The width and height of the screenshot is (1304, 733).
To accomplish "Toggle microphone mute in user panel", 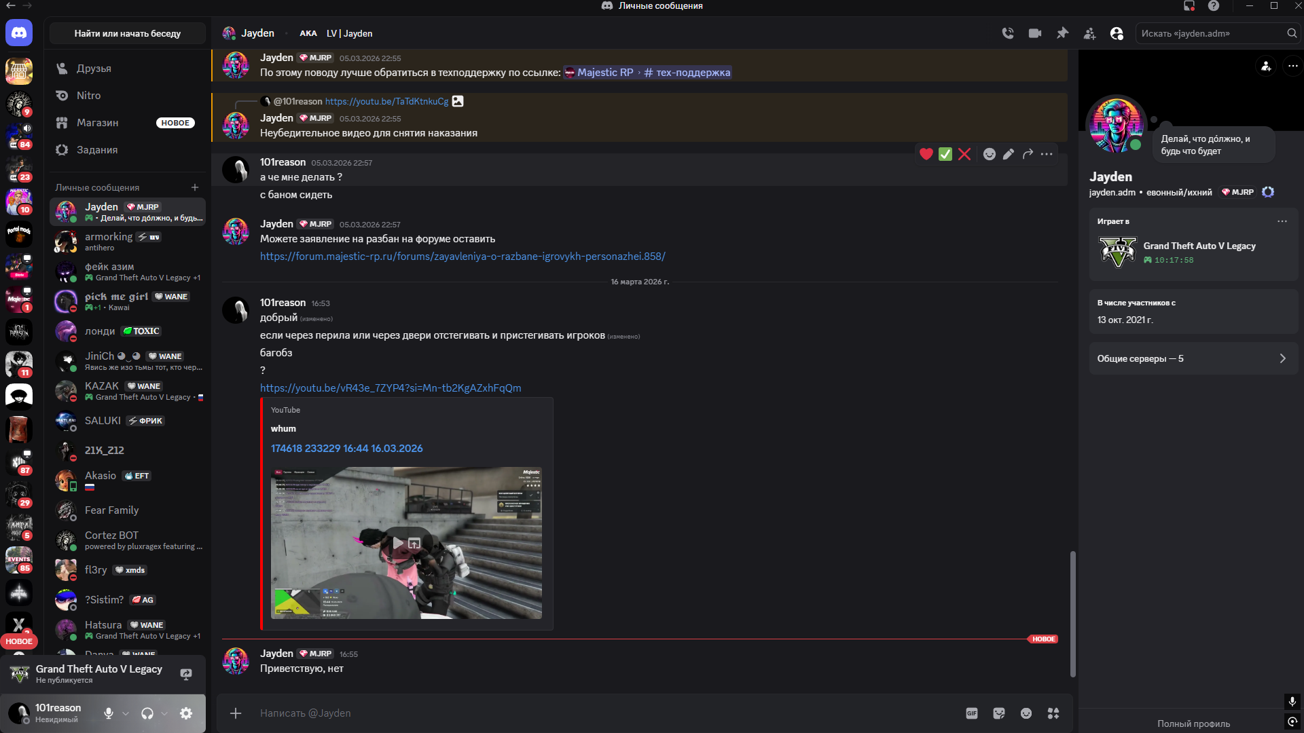I will tap(109, 713).
